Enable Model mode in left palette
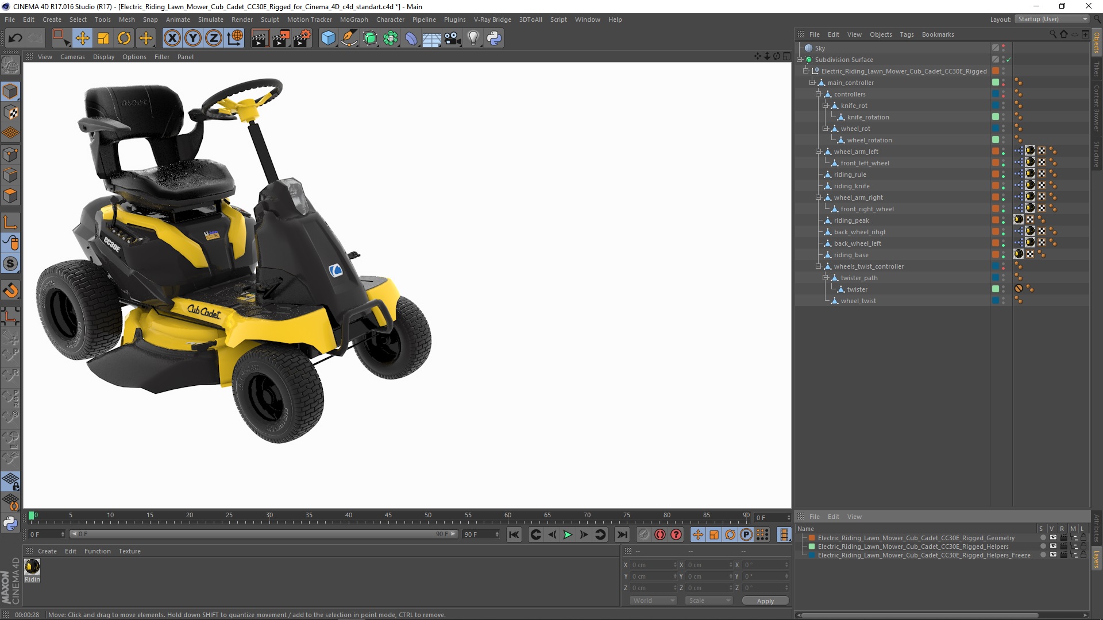1103x620 pixels. tap(10, 91)
